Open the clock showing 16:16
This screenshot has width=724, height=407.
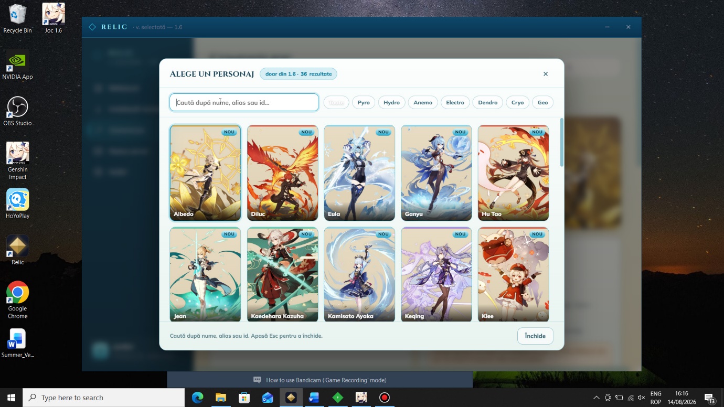tap(682, 398)
